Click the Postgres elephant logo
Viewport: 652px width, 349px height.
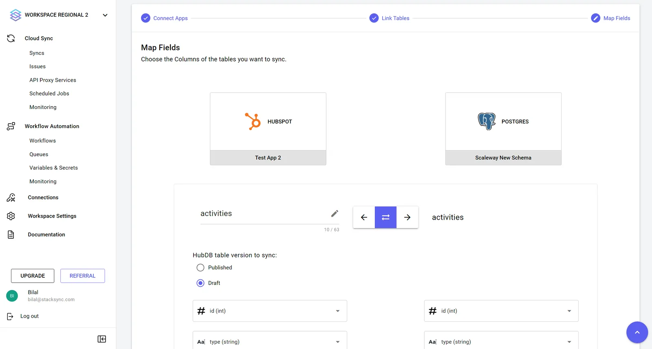[x=487, y=121]
